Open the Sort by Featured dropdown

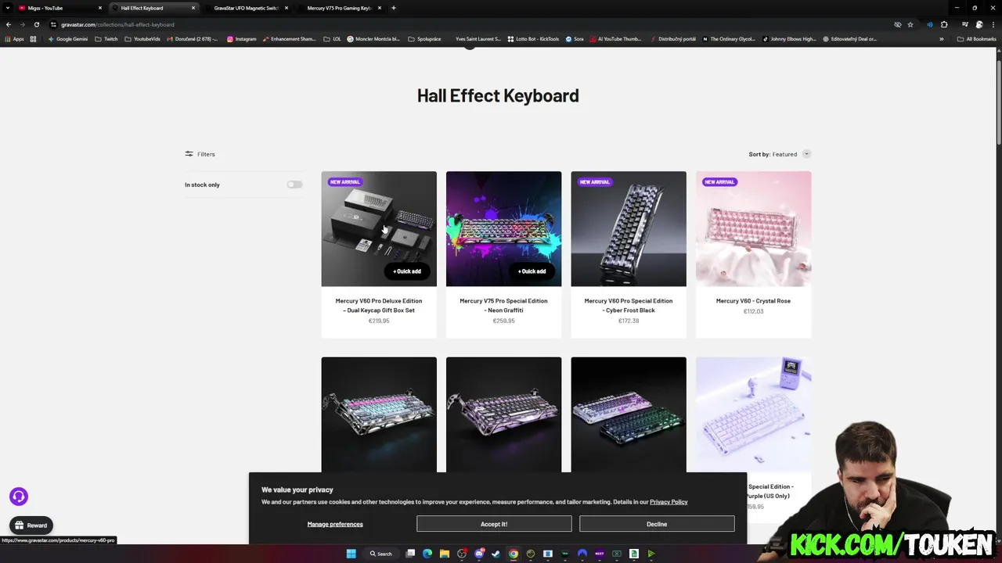click(780, 154)
